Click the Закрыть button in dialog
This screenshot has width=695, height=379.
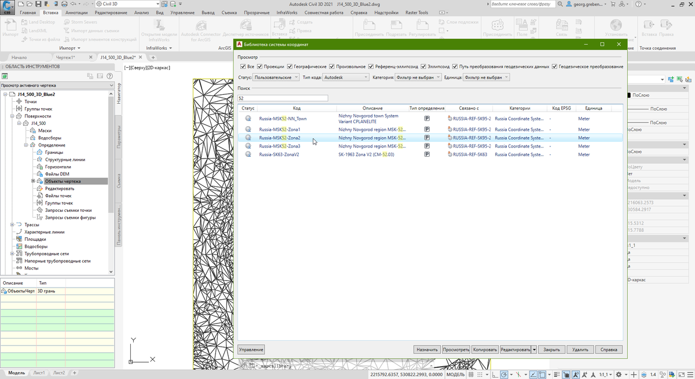point(552,349)
